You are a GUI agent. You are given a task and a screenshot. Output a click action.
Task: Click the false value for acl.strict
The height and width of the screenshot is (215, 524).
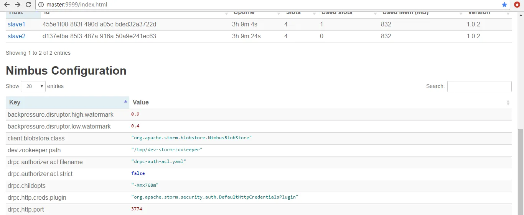[x=138, y=173]
